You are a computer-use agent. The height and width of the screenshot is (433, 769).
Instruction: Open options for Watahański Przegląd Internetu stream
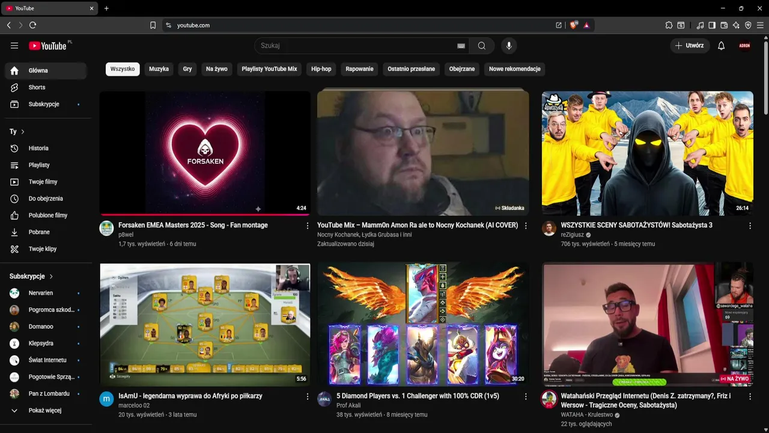pyautogui.click(x=750, y=397)
